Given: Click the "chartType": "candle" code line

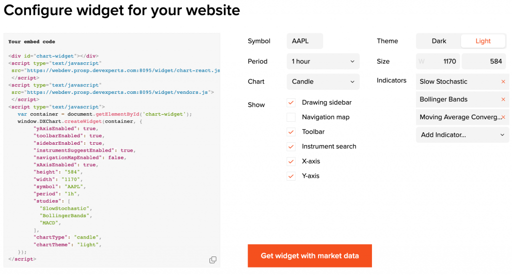Looking at the screenshot, I should [x=67, y=237].
